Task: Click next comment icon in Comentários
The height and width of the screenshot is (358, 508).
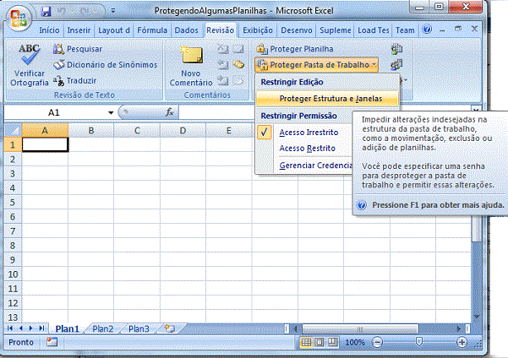Action: 223,80
